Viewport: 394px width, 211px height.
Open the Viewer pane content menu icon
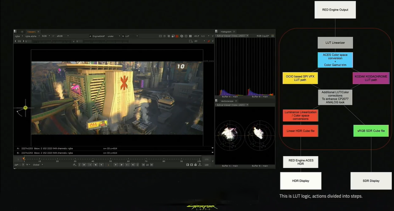tap(15, 31)
